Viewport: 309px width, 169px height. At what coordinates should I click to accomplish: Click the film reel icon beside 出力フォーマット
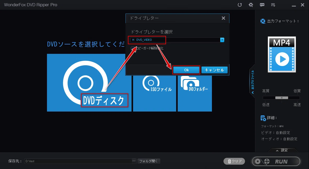[x=263, y=21]
